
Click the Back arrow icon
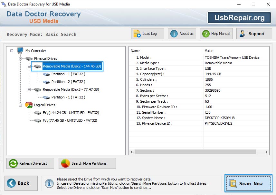pos(11,183)
